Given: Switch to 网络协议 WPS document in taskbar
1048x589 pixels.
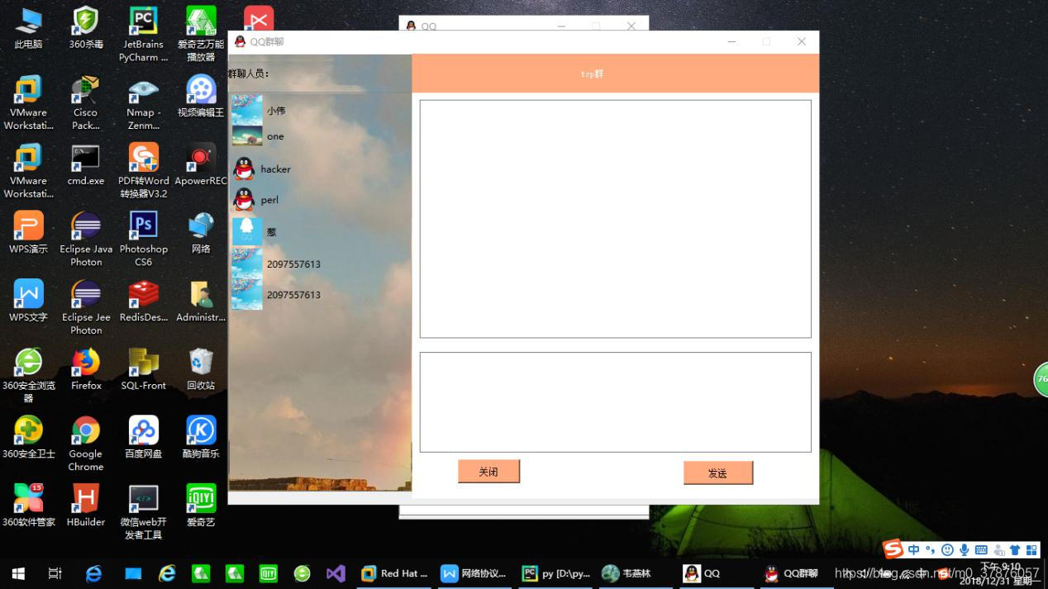Looking at the screenshot, I should 474,572.
